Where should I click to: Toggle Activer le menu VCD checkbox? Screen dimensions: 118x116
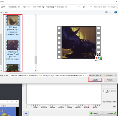click(x=104, y=91)
